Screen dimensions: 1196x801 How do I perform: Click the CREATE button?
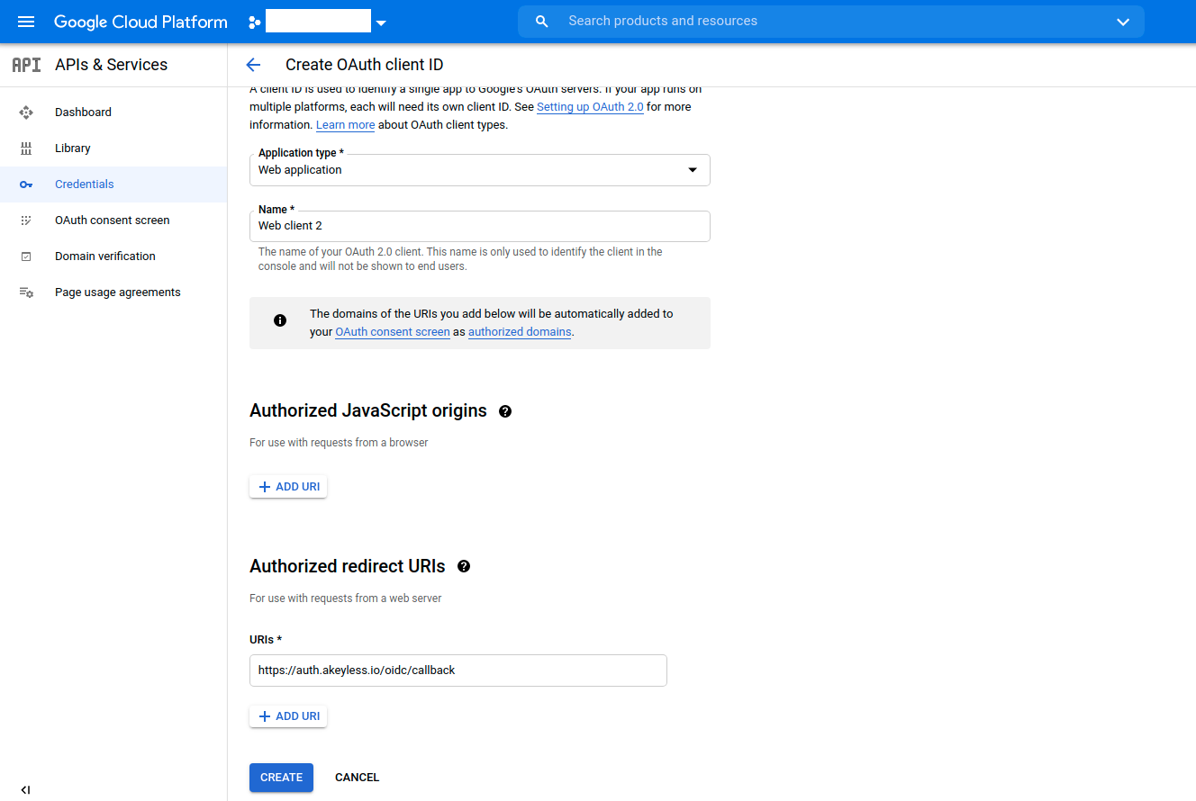pos(281,778)
